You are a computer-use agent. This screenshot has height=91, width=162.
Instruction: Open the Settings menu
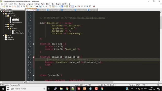pos(37,4)
